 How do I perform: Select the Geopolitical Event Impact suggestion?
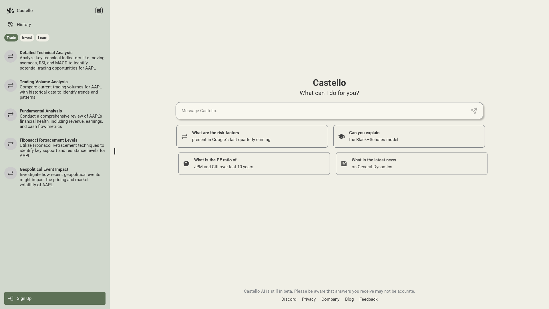click(54, 177)
